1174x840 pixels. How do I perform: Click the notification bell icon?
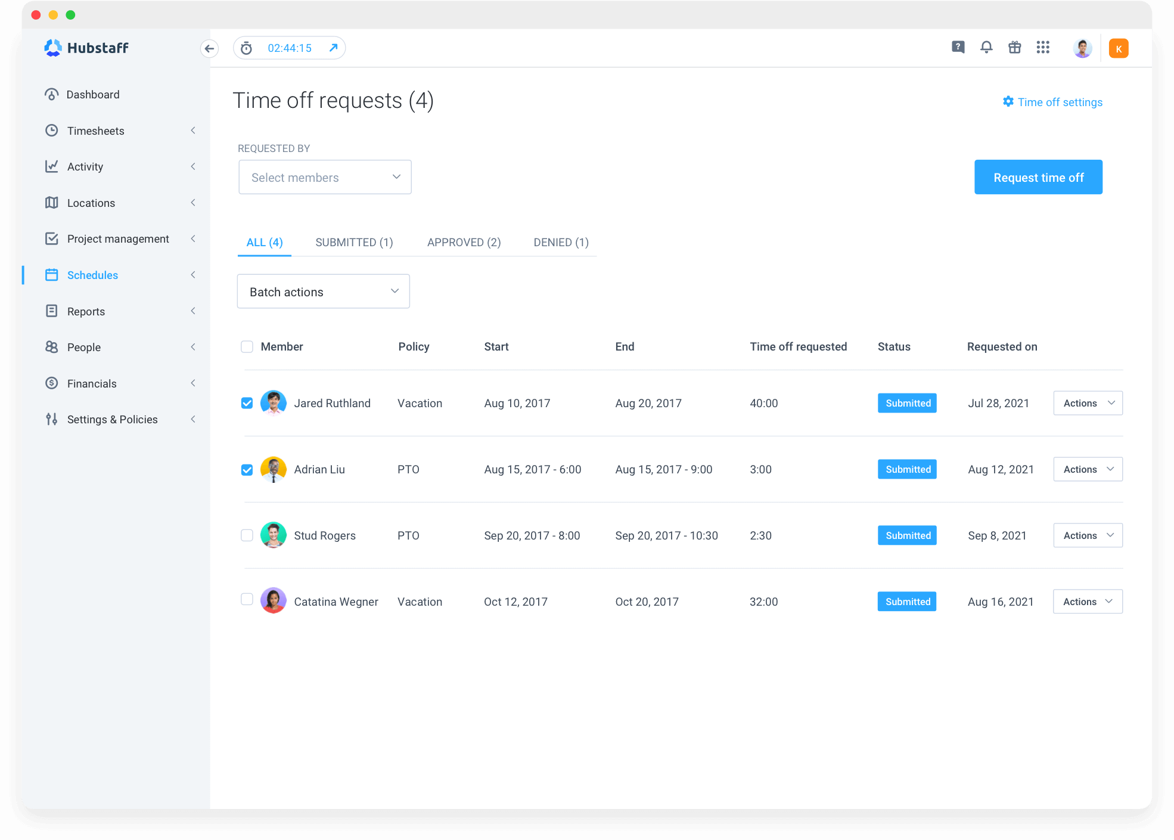click(x=986, y=48)
